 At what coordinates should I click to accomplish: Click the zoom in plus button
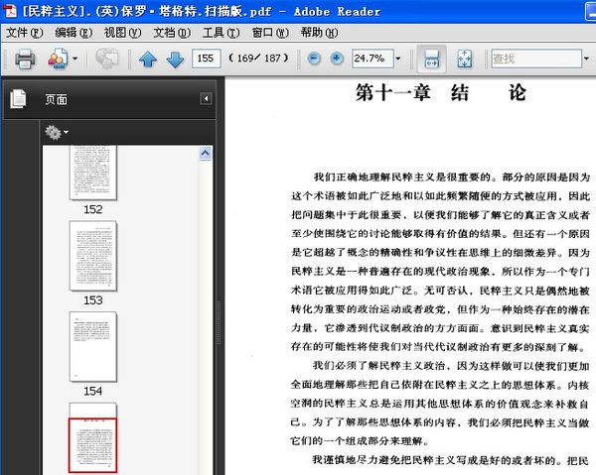click(x=337, y=59)
